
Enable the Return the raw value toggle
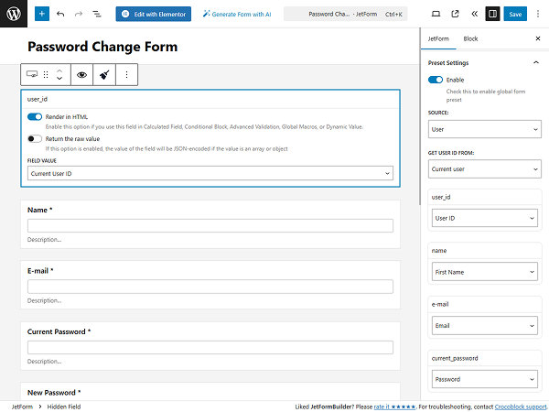pyautogui.click(x=35, y=138)
